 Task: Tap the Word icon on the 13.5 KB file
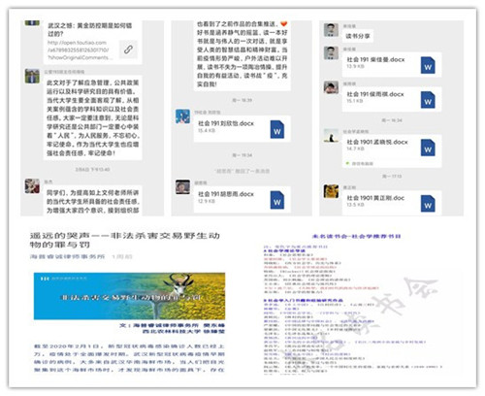click(x=428, y=203)
